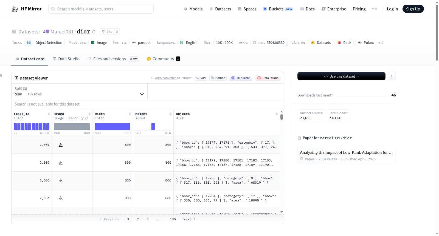Image resolution: width=439 pixels, height=236 pixels.
Task: Go to Datasets in the top navigation
Action: point(220,9)
